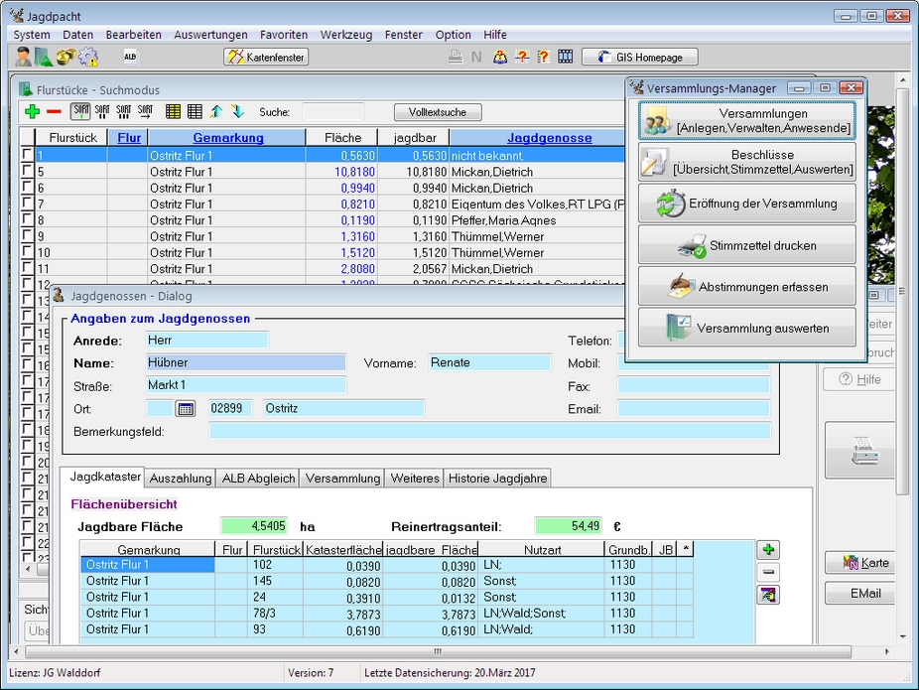The width and height of the screenshot is (919, 690).
Task: Click the green plus icon in Flurstücke toolbar
Action: click(x=32, y=112)
